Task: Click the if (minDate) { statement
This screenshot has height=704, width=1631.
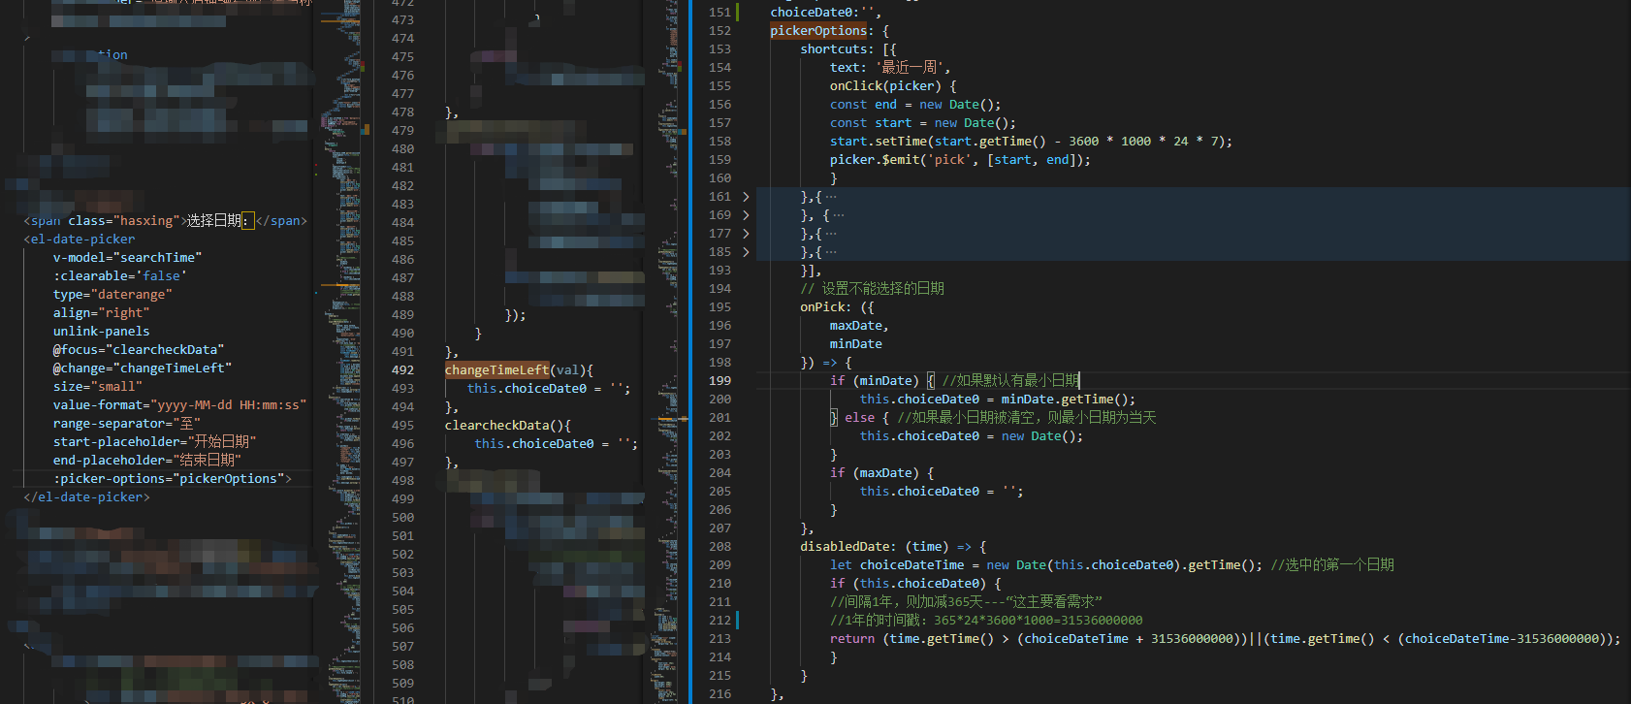Action: click(x=881, y=381)
